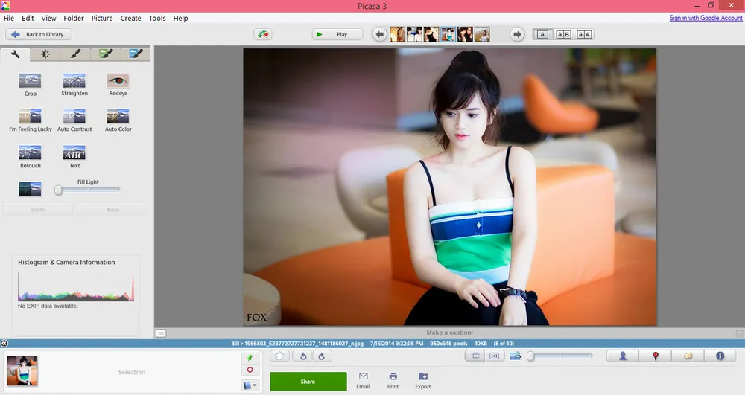Image resolution: width=745 pixels, height=395 pixels.
Task: Open the Effects brush tab
Action: pos(75,54)
